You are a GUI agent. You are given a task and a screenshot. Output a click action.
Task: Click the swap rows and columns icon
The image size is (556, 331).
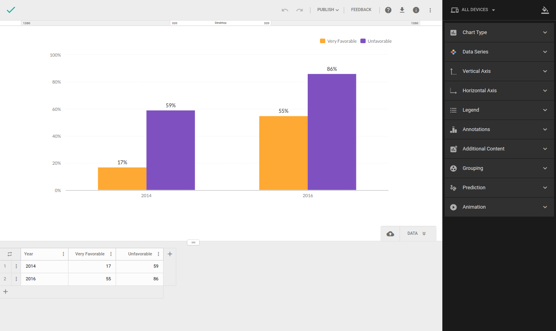[x=10, y=254]
